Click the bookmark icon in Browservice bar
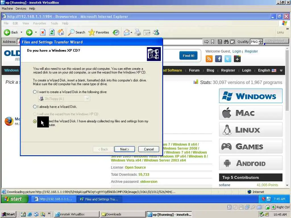 point(213,42)
